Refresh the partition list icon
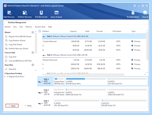 [40, 31]
